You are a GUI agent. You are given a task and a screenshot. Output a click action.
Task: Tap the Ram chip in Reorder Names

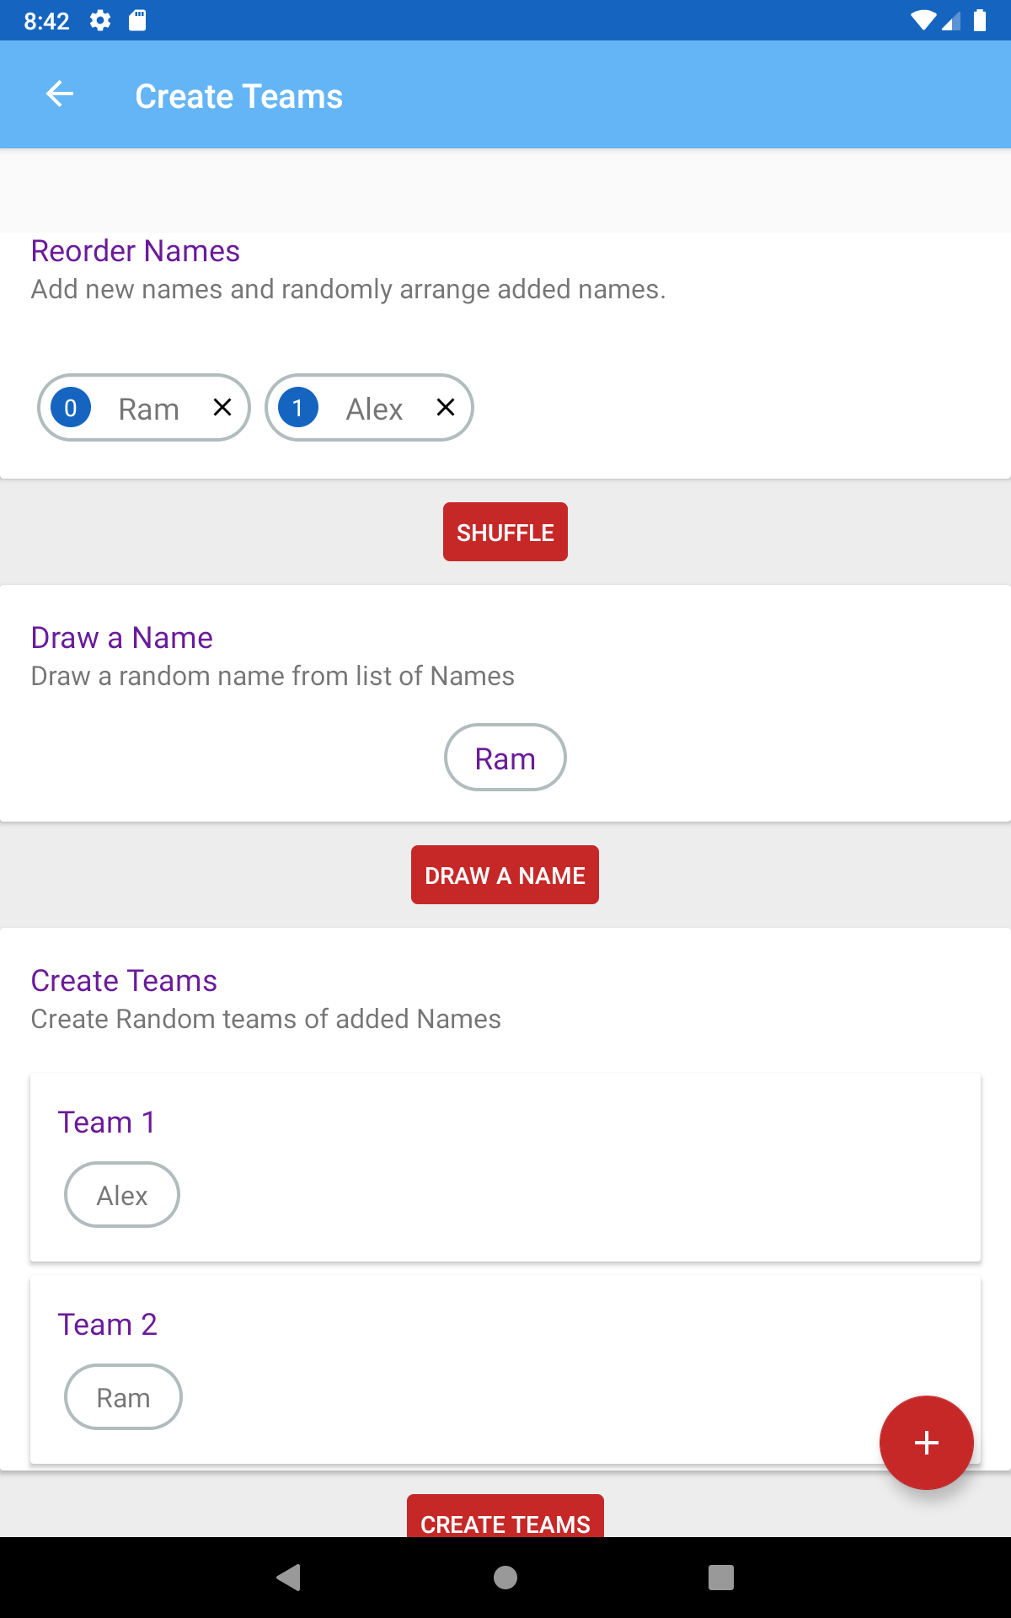144,408
